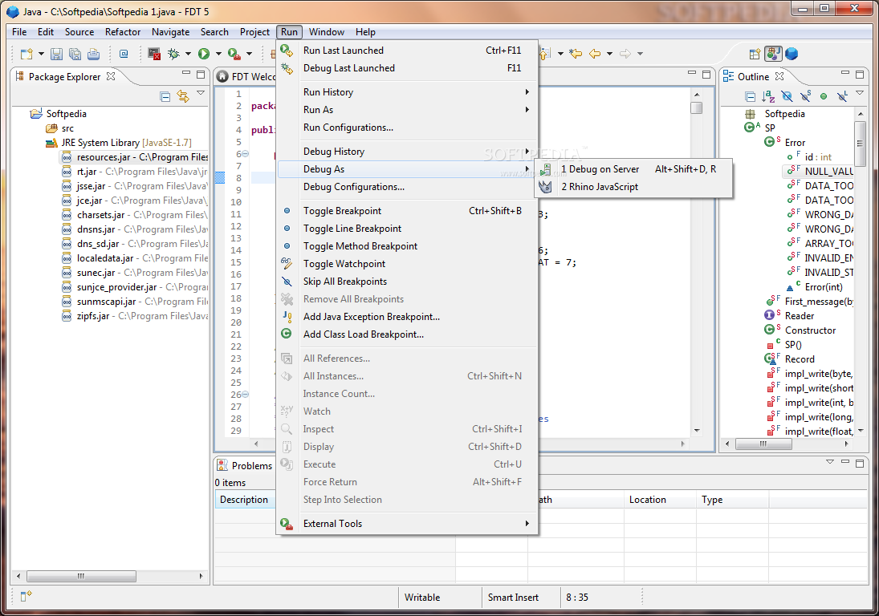879x616 pixels.
Task: Click Sort alphabetically icon in Outline
Action: (768, 96)
